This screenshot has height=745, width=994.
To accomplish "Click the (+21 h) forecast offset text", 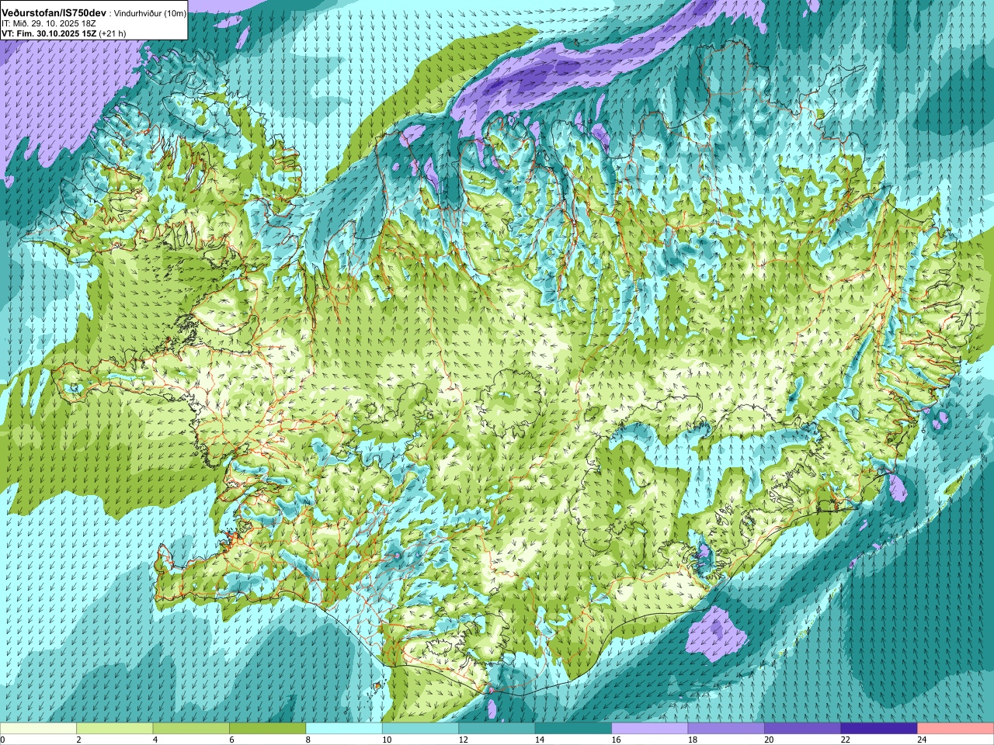I will pyautogui.click(x=113, y=34).
